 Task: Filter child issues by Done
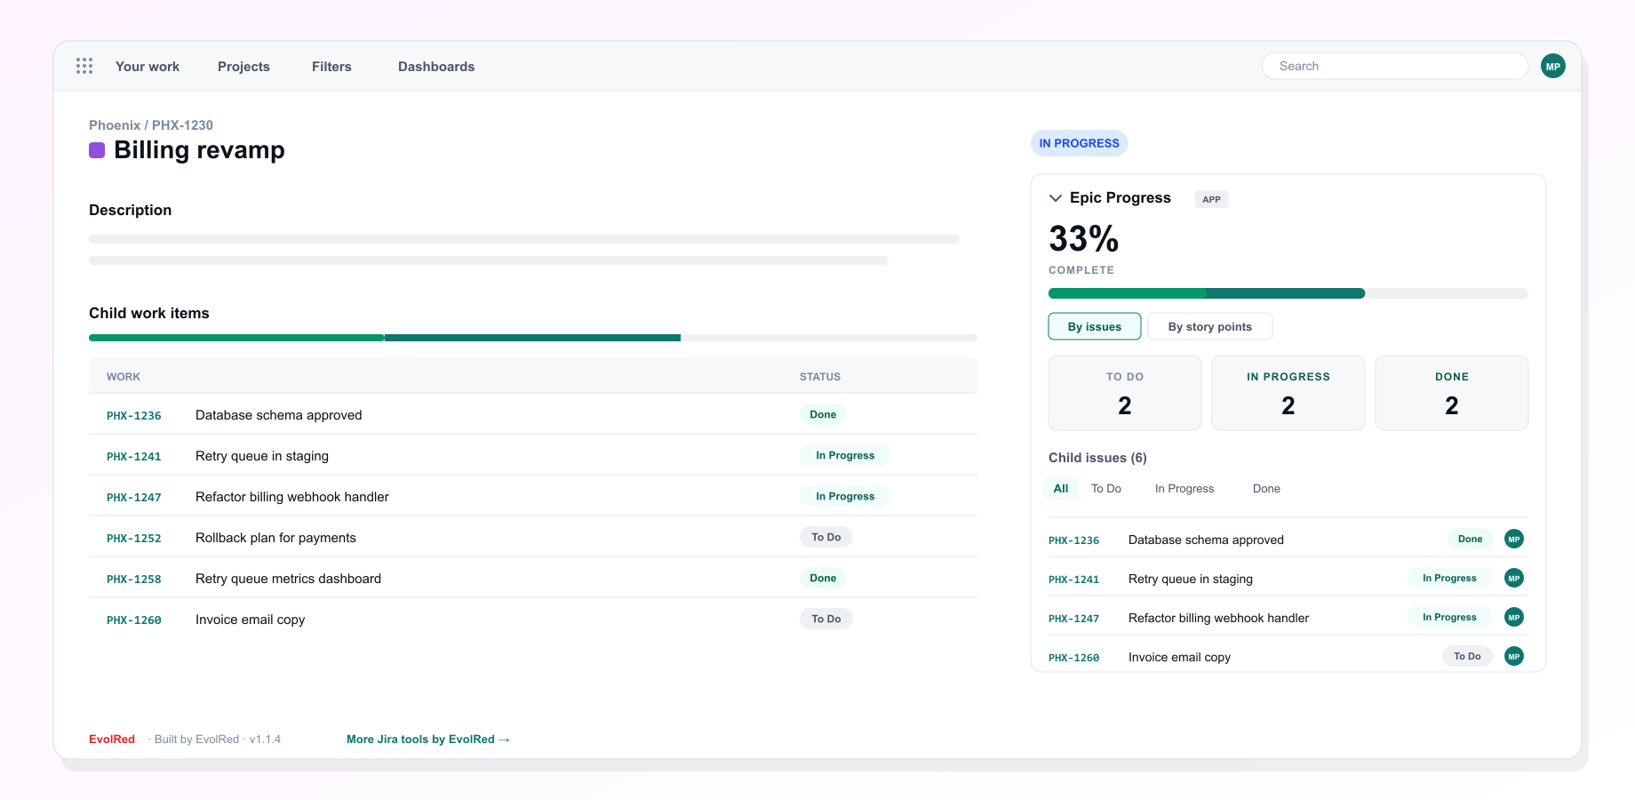click(x=1266, y=488)
